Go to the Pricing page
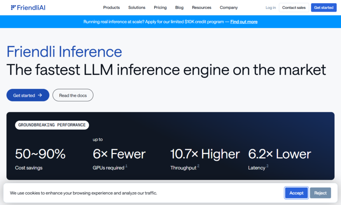The height and width of the screenshot is (205, 341). coord(160,8)
